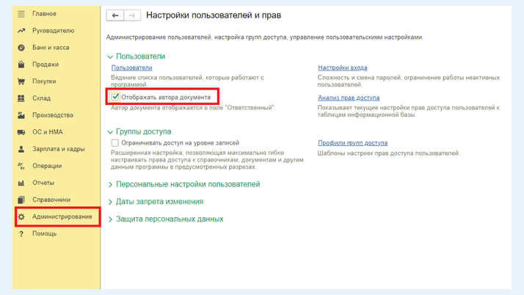The height and width of the screenshot is (295, 524).
Task: Collapse the Группы доступа section chevron
Action: [x=110, y=132]
